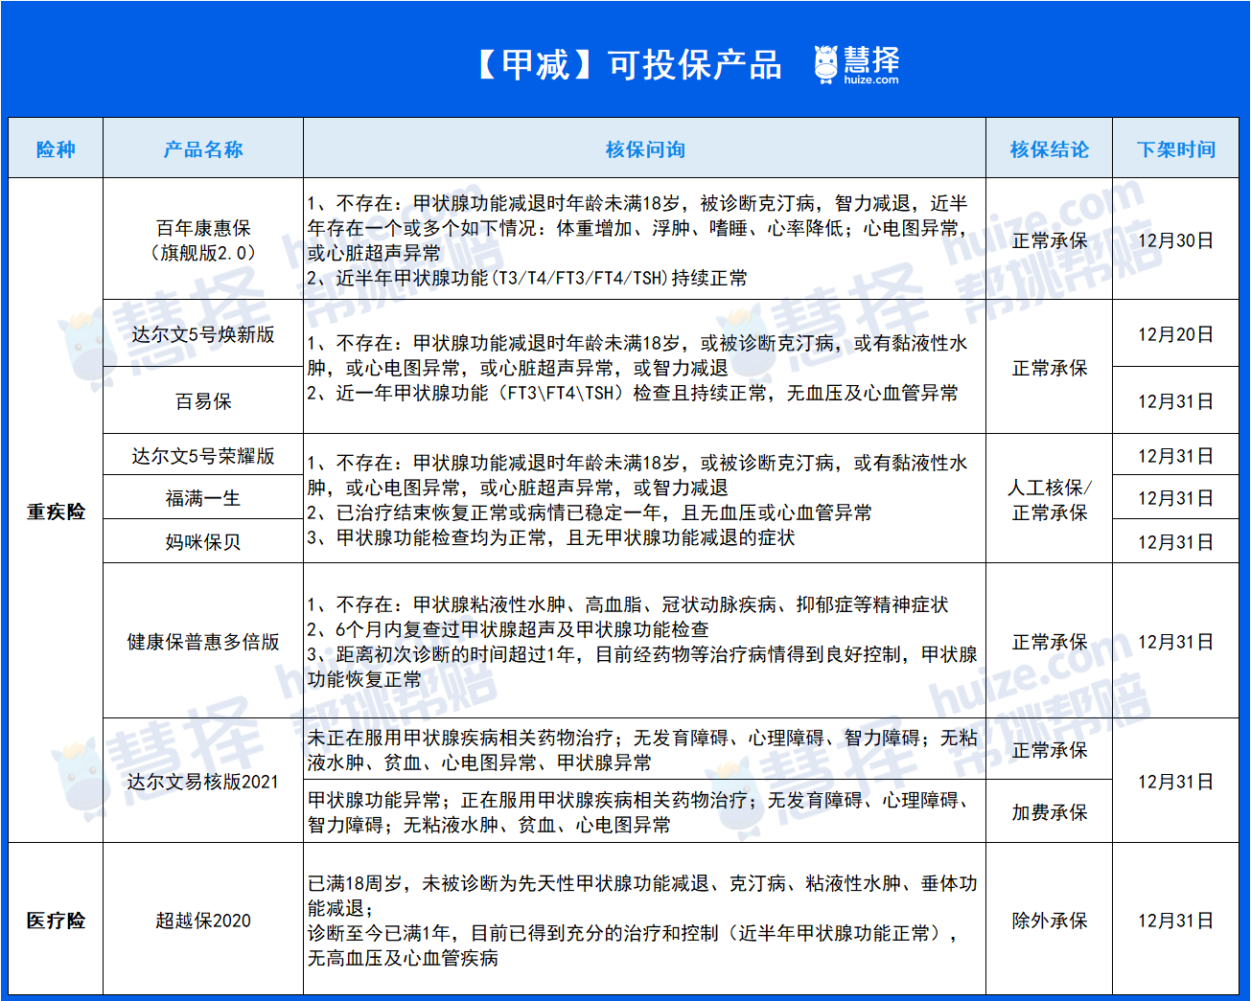Screen dimensions: 1251x1001
Task: Choose the 福满一生 product cell
Action: point(203,498)
